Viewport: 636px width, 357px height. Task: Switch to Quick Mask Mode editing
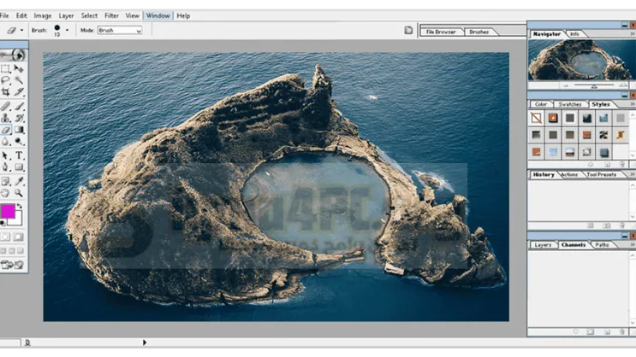point(19,237)
